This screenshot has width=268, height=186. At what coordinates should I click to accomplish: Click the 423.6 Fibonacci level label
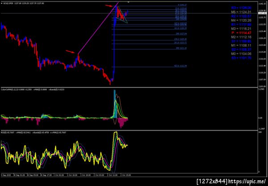pyautogui.click(x=180, y=66)
